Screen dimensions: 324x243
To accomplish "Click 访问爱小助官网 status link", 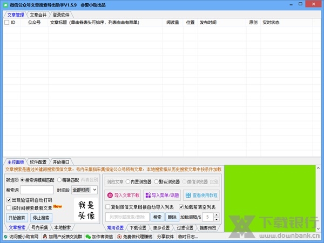I will [x=24, y=237].
